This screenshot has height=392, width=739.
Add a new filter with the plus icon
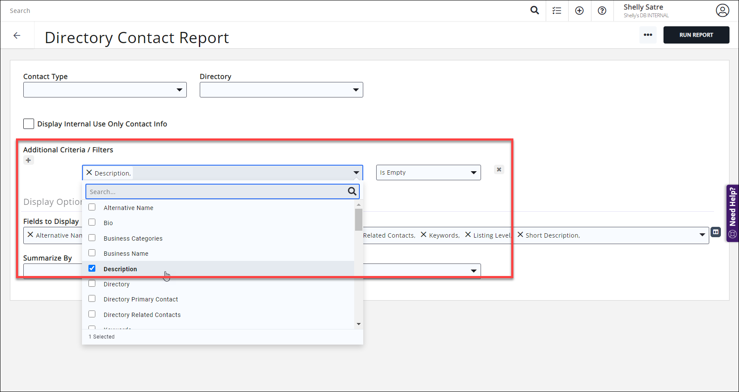pyautogui.click(x=28, y=160)
